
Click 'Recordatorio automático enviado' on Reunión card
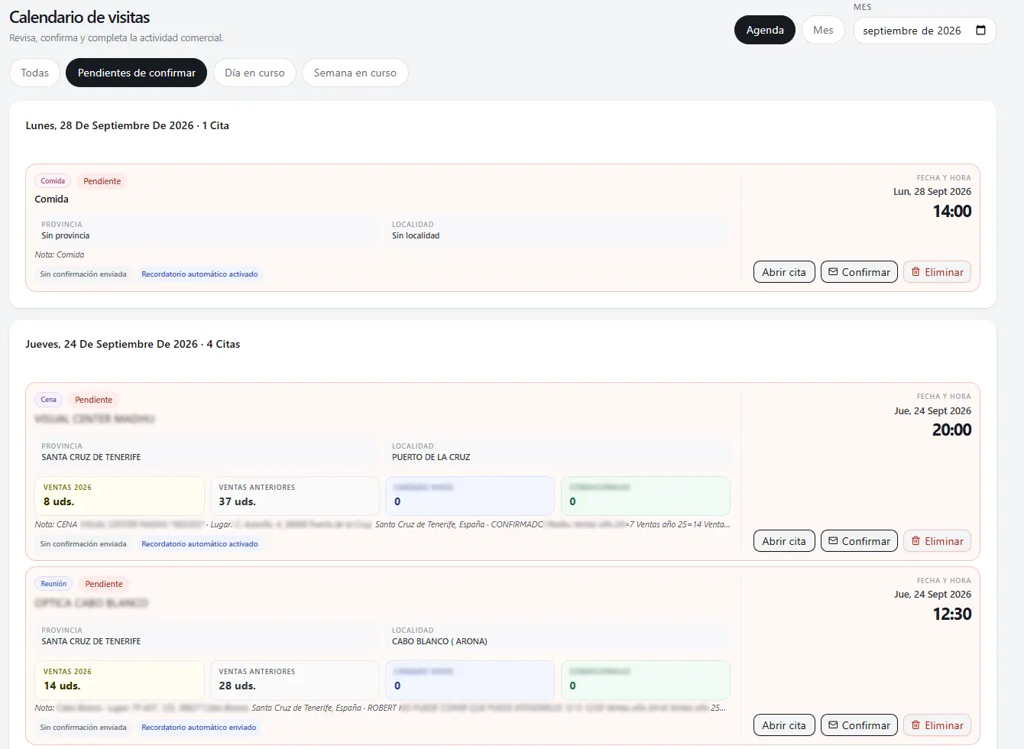(x=199, y=728)
